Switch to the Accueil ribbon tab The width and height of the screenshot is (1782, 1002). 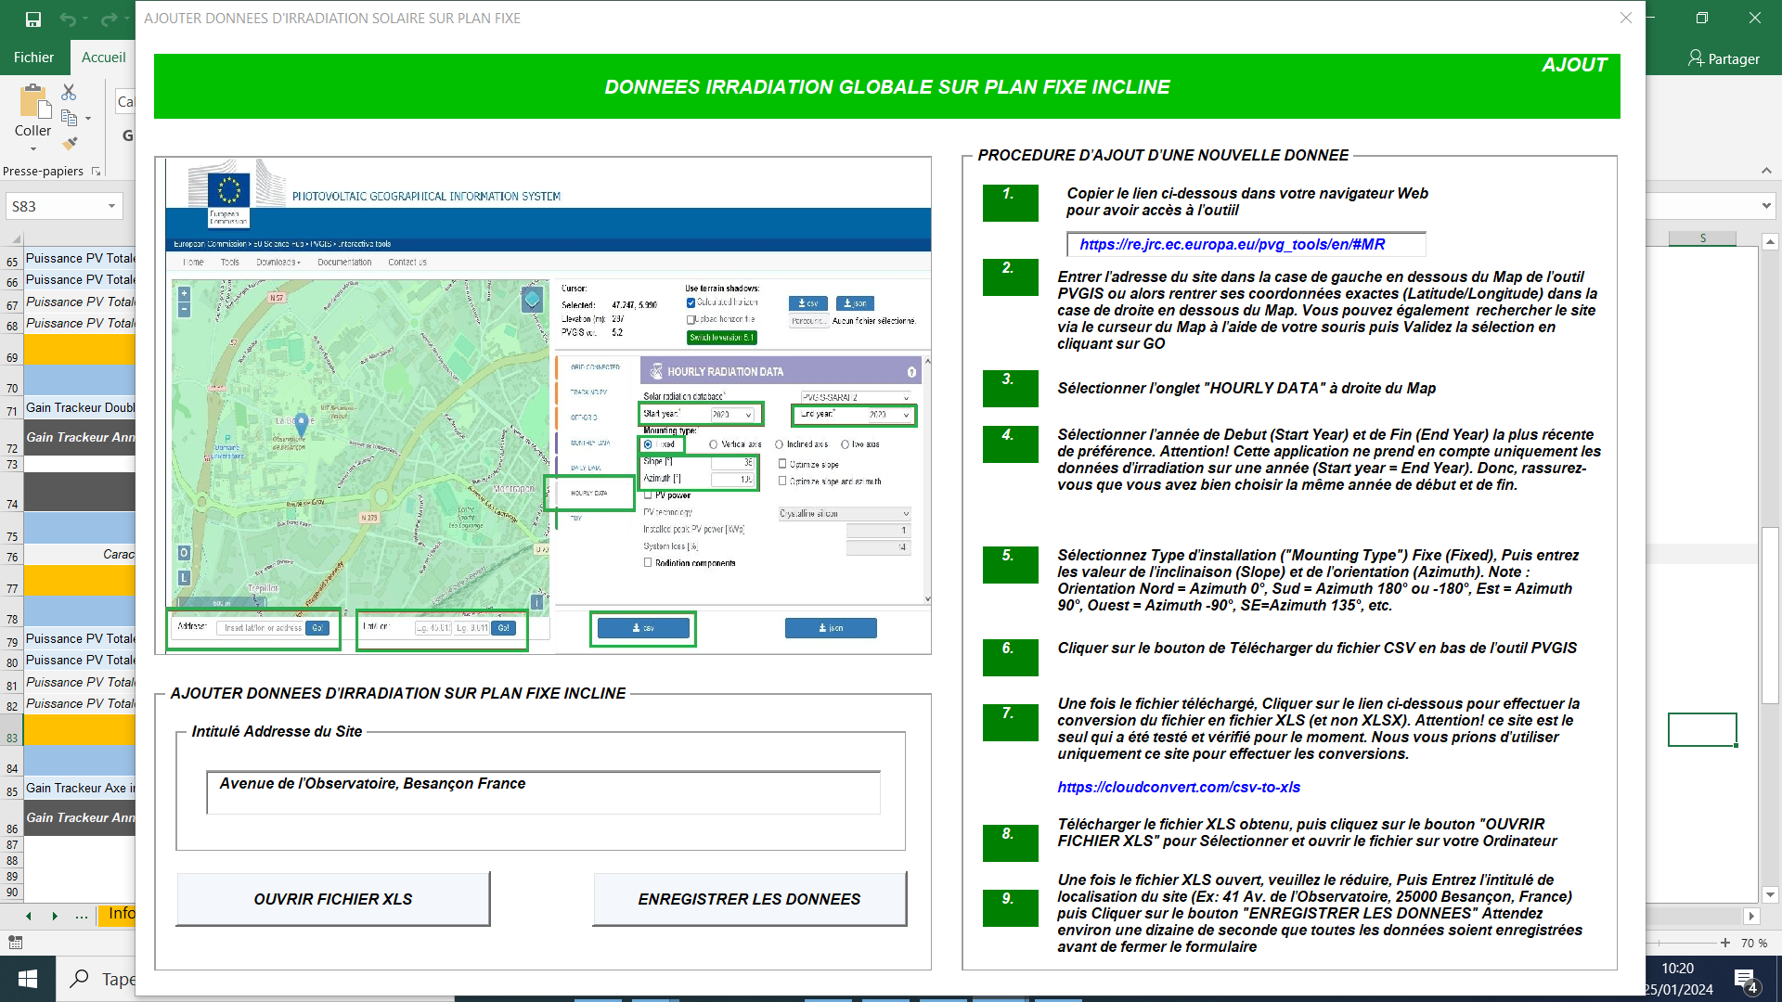coord(103,58)
